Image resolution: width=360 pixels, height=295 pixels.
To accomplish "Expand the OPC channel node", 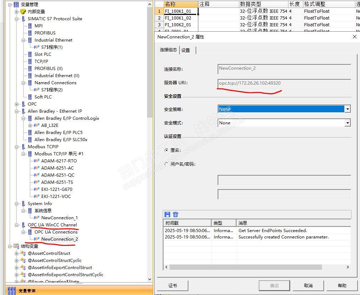I will [16, 104].
